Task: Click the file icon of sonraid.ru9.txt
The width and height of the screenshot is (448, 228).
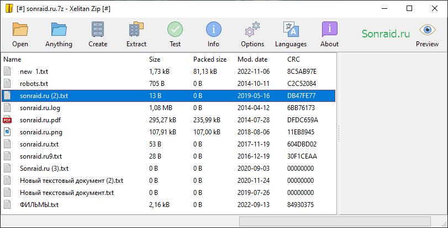Action: tap(7, 156)
